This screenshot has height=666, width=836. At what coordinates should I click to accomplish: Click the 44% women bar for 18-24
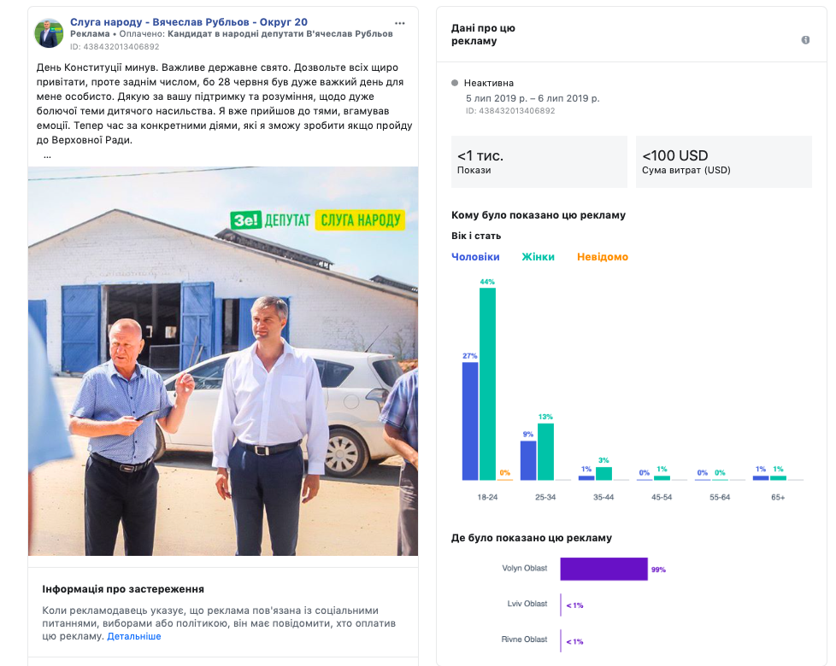[x=487, y=384]
